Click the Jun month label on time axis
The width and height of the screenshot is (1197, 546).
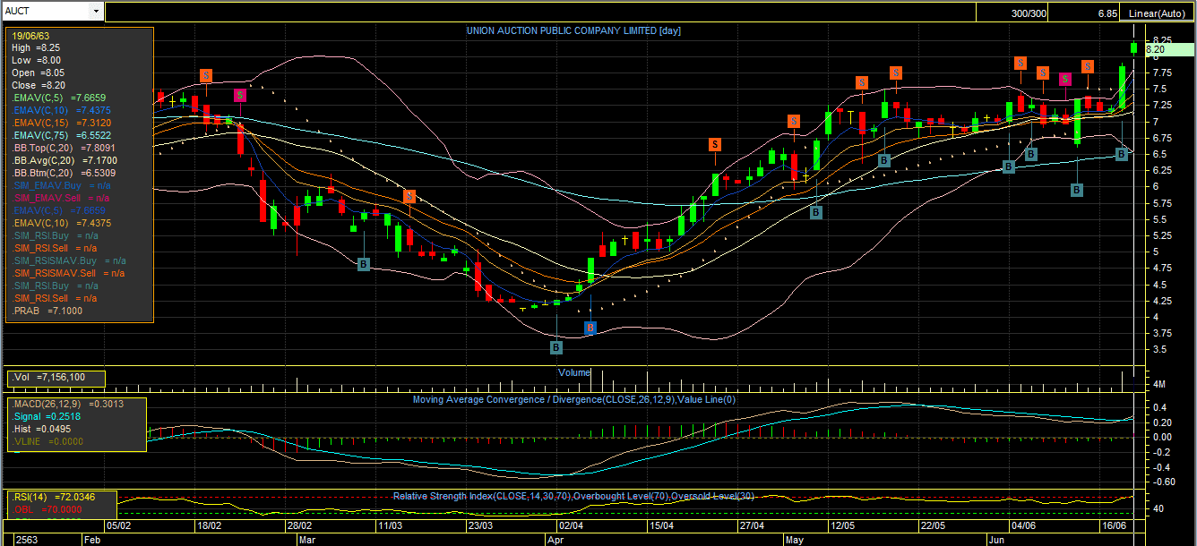[x=997, y=541]
